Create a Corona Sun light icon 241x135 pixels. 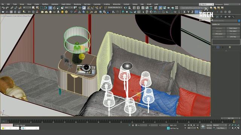pyautogui.click(x=62, y=12)
